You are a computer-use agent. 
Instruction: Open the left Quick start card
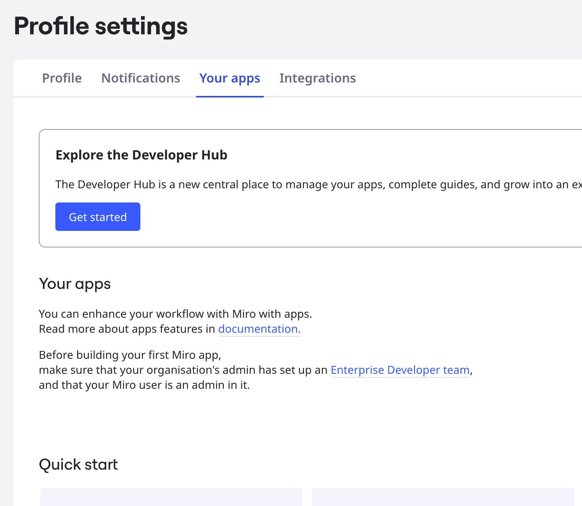(x=171, y=497)
